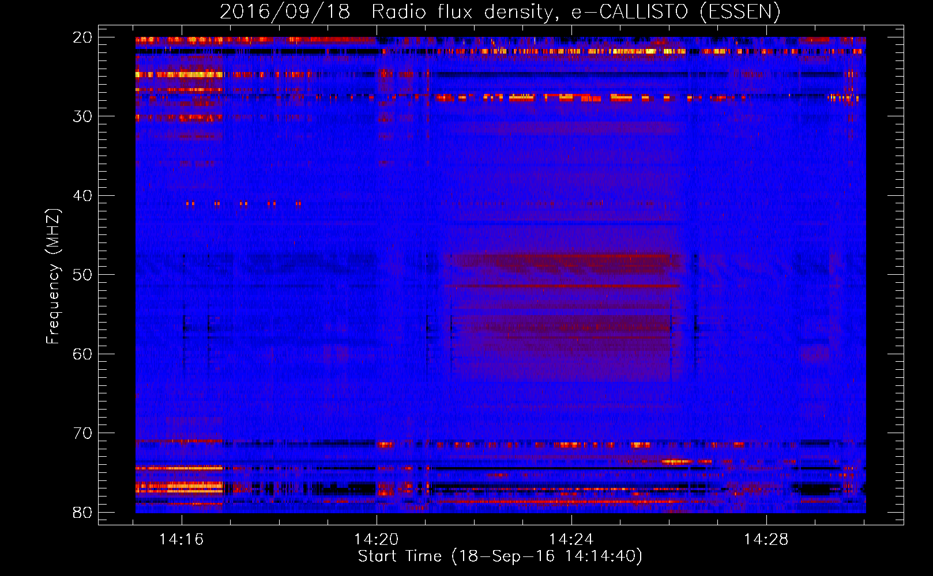Screen dimensions: 933x576
Task: Click the 70 frequency tick label
Action: (82, 433)
